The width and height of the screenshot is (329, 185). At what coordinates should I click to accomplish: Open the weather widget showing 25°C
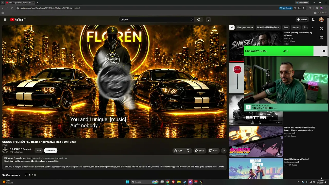coord(8,182)
